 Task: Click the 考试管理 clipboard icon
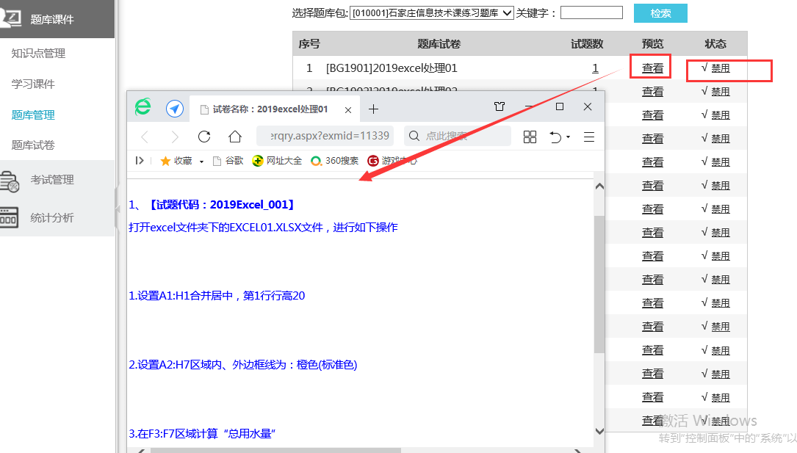click(x=10, y=181)
